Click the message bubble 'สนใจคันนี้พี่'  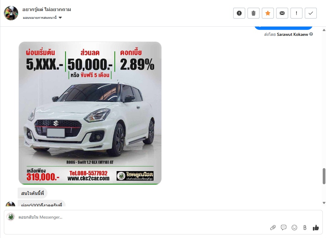[33, 193]
